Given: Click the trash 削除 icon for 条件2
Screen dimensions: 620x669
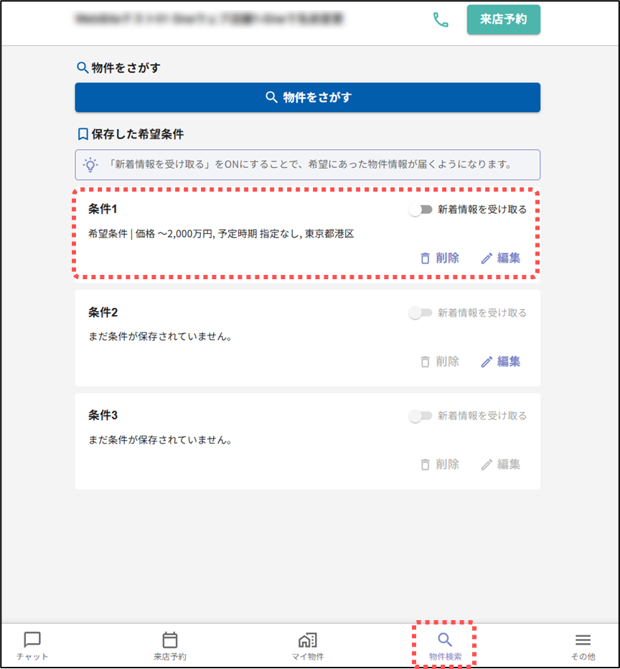Looking at the screenshot, I should pos(426,362).
